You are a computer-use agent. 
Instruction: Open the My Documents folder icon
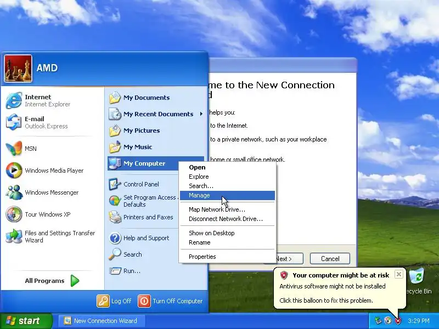(x=115, y=98)
